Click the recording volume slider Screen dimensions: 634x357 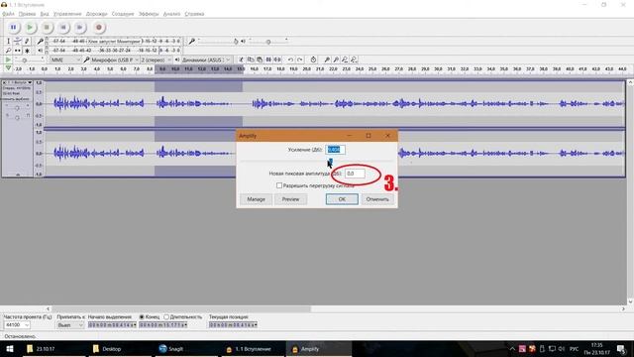click(x=217, y=41)
